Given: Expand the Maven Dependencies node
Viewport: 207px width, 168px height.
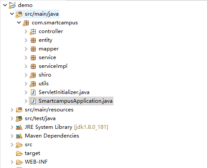Looking at the screenshot, I should point(12,136).
